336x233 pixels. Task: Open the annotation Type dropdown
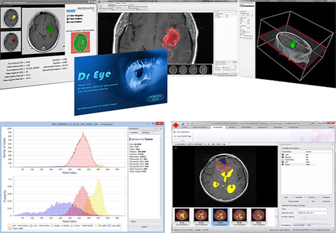313,209
